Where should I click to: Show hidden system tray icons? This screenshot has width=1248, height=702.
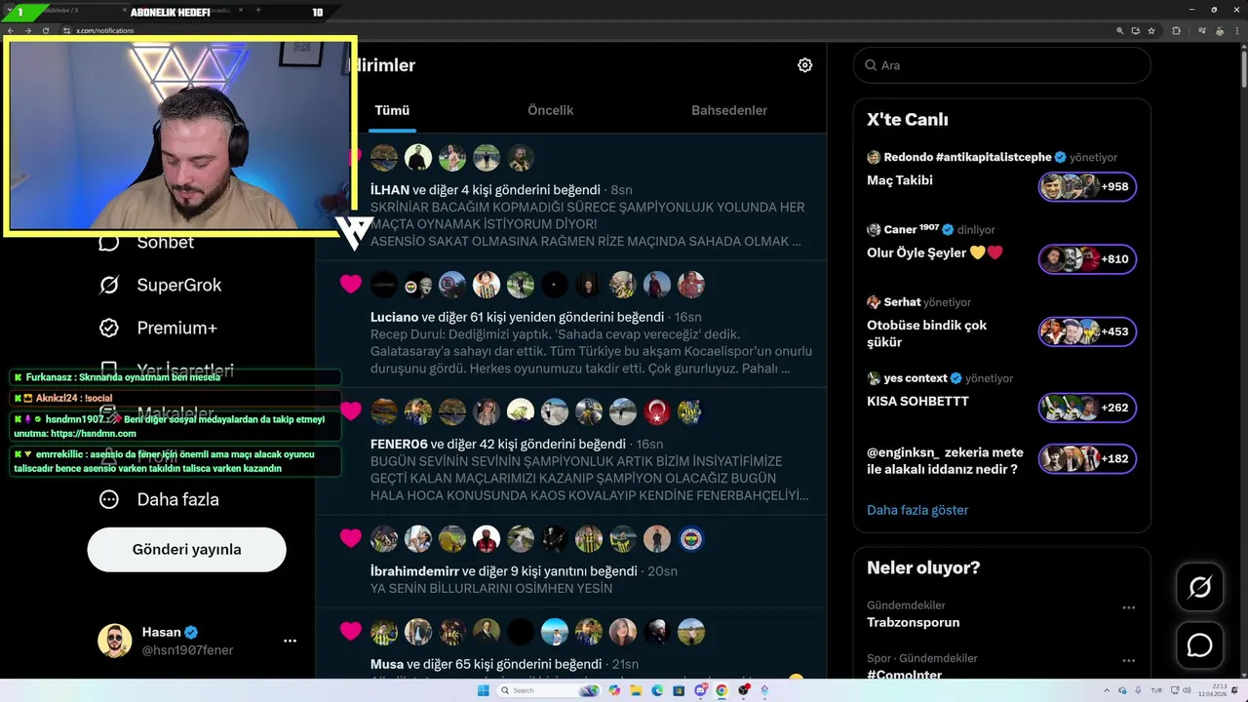click(x=1107, y=690)
